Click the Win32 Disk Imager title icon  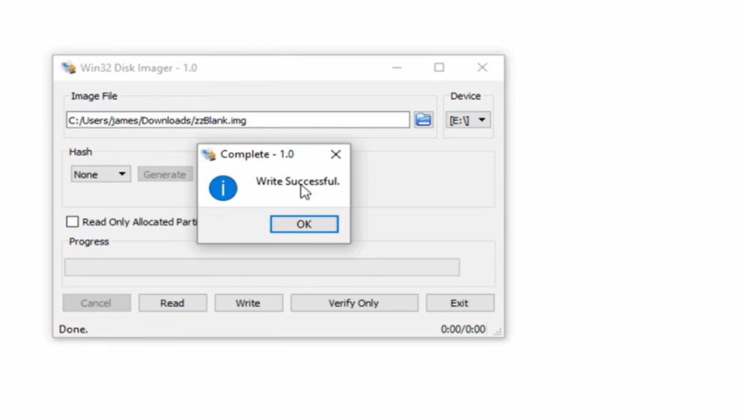click(69, 67)
